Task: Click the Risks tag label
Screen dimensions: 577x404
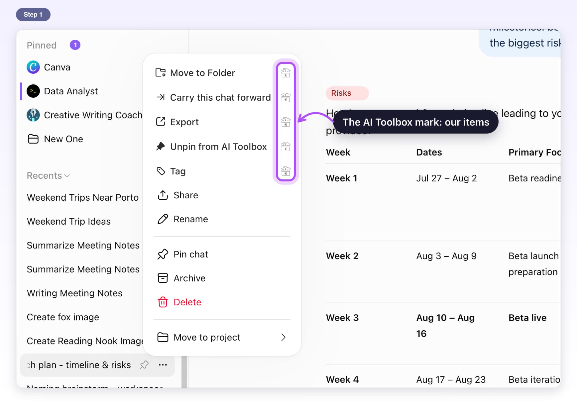Action: 347,93
